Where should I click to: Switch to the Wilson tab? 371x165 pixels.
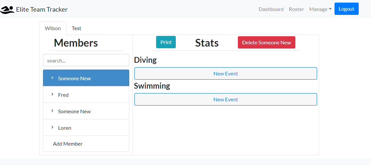[53, 28]
